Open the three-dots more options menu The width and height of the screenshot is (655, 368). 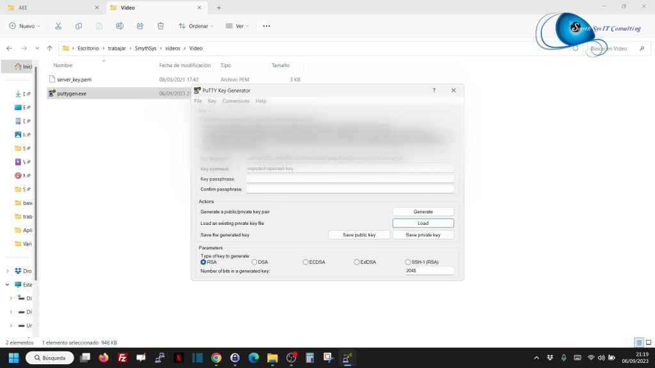pos(267,26)
